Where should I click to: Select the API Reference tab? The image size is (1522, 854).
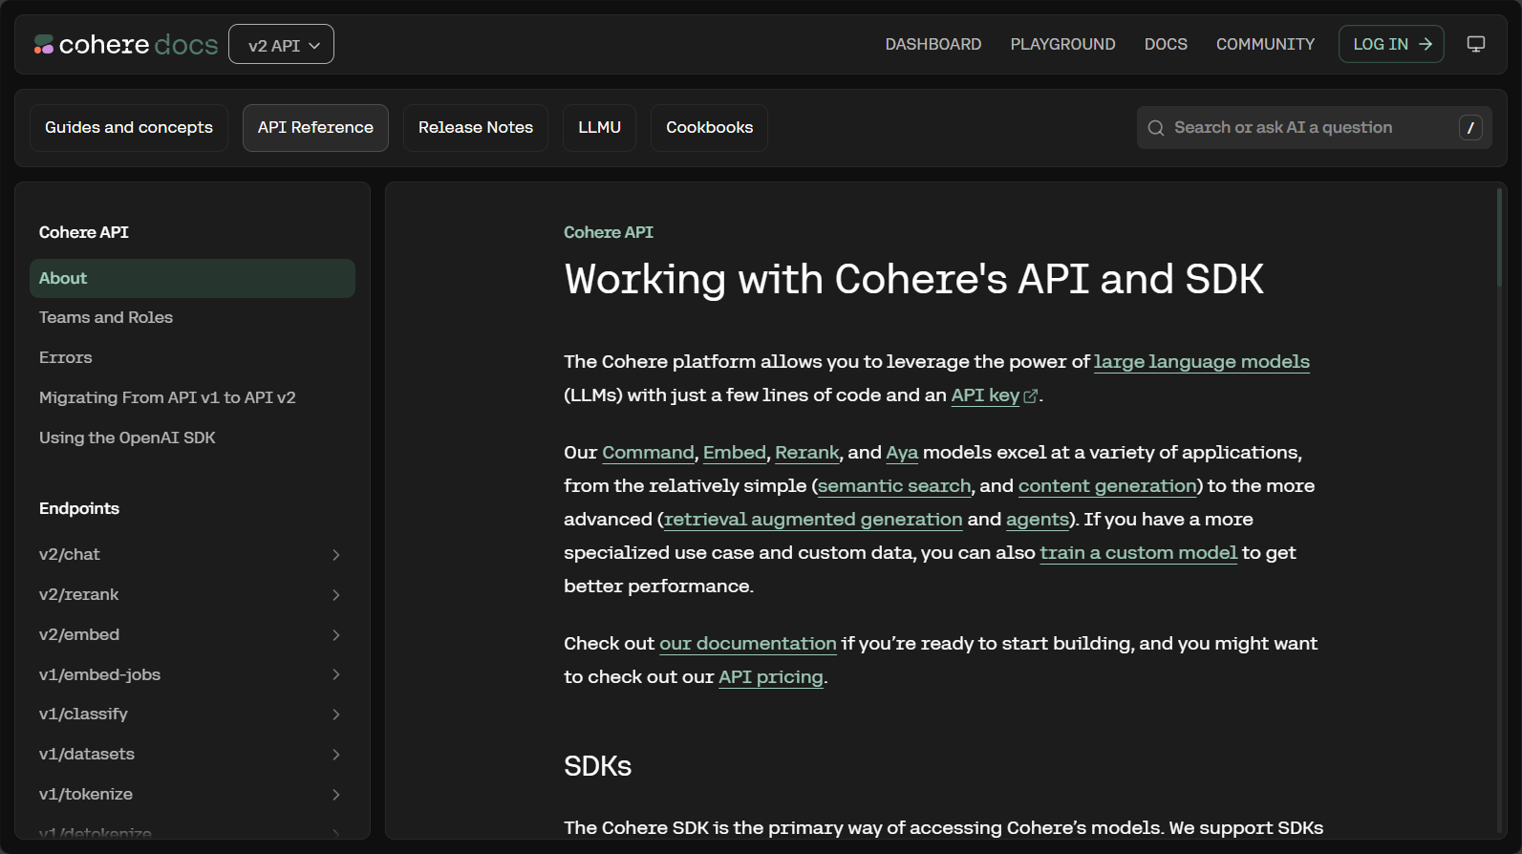(x=315, y=128)
